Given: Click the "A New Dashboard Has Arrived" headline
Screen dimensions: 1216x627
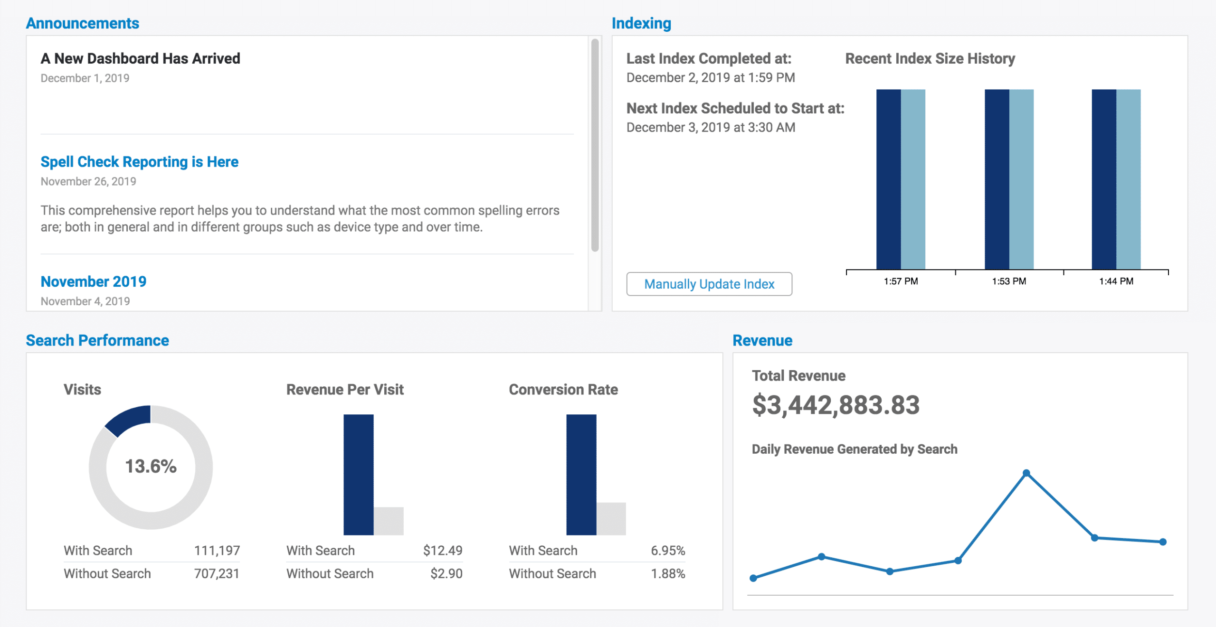Looking at the screenshot, I should tap(140, 58).
